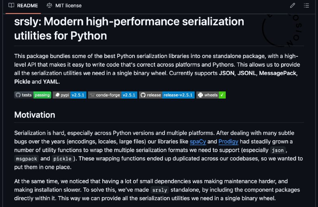Click the Motivation heading
This screenshot has height=207, width=318.
(35, 115)
